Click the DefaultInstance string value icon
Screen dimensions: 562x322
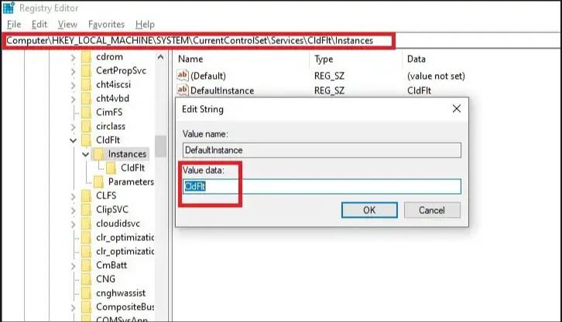coord(183,90)
